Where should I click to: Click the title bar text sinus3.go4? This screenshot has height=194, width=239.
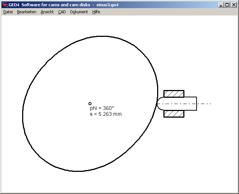(x=105, y=5)
